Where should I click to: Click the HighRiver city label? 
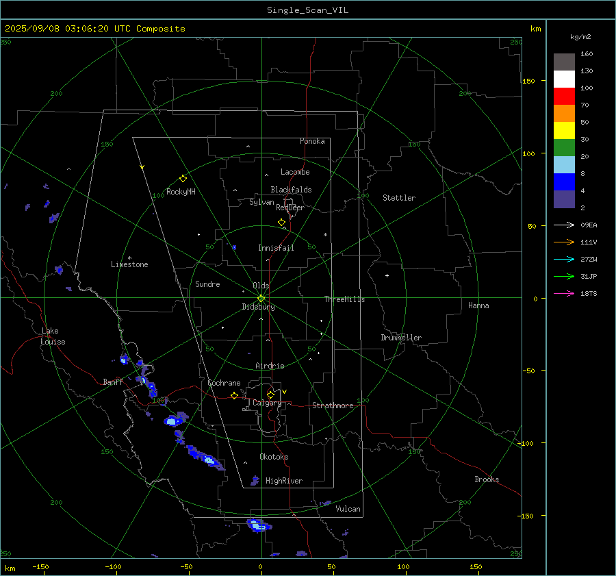point(284,481)
